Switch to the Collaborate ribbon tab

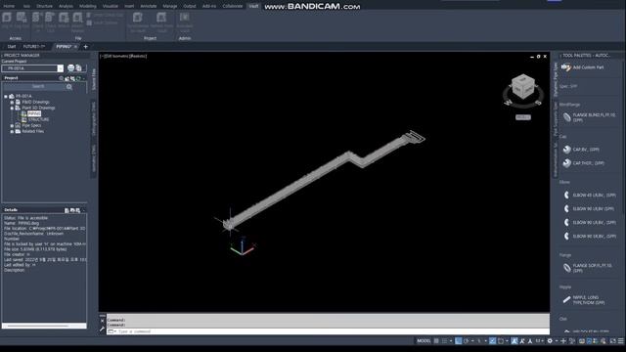233,6
